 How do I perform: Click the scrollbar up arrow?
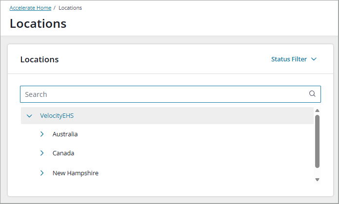coord(317,111)
